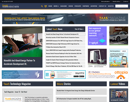Open the Ottopia autonomous driving banner

108,75
